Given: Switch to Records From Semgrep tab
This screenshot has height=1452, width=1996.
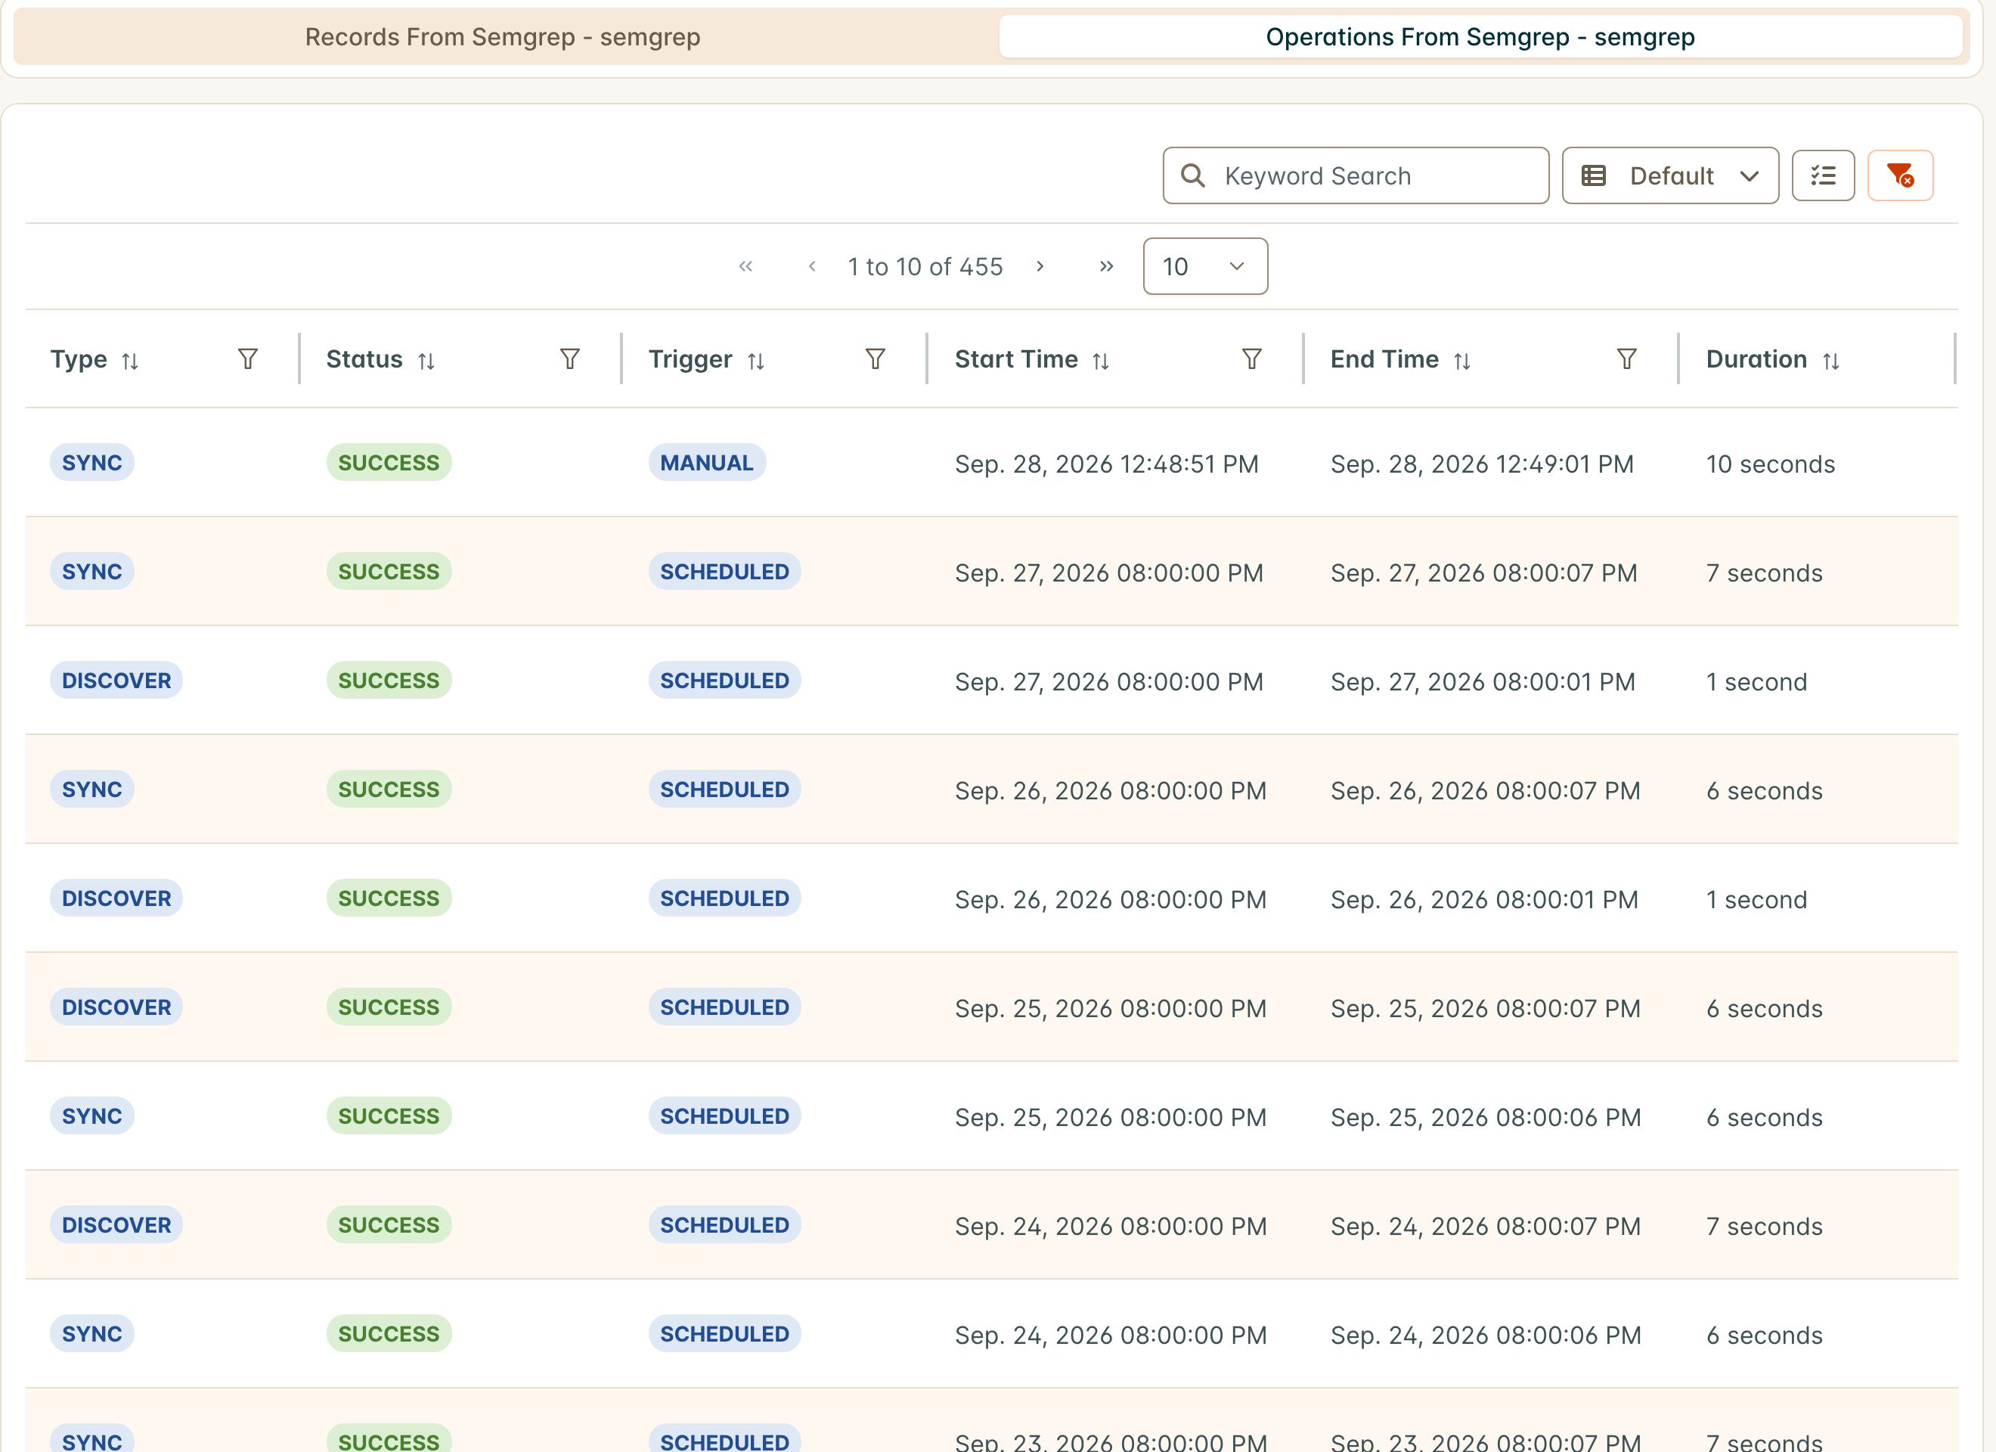Looking at the screenshot, I should (x=503, y=37).
